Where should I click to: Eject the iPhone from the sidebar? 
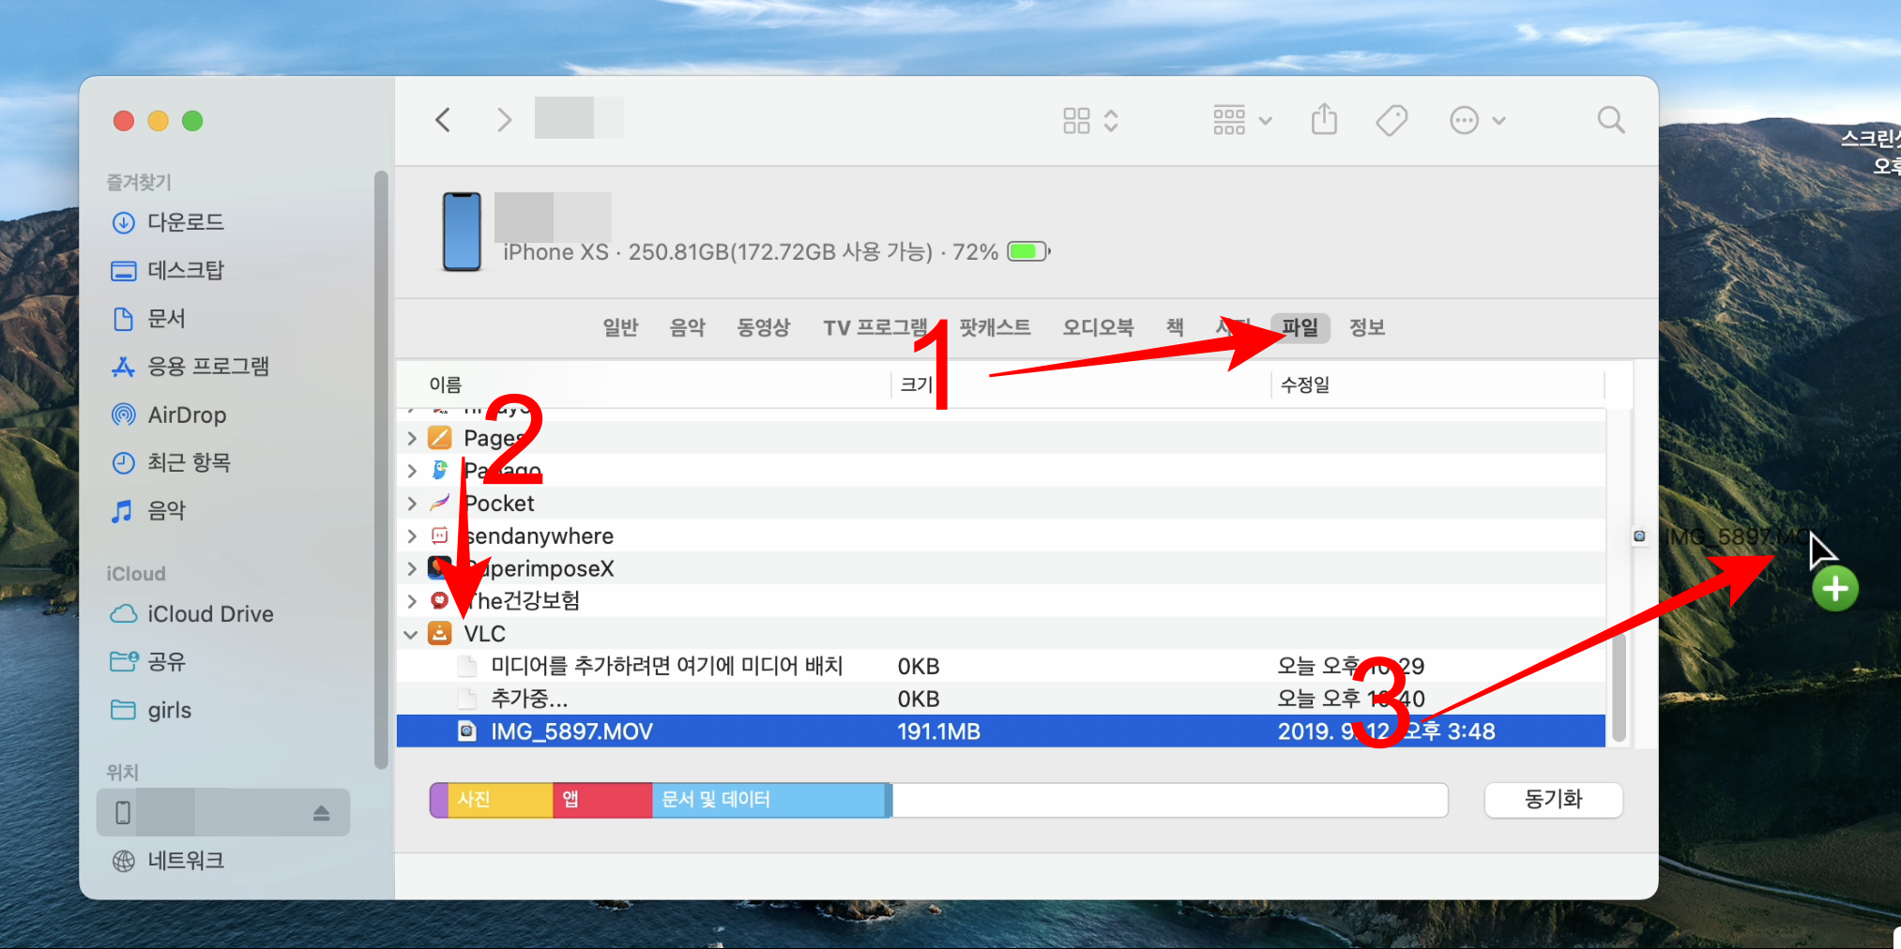[x=321, y=813]
